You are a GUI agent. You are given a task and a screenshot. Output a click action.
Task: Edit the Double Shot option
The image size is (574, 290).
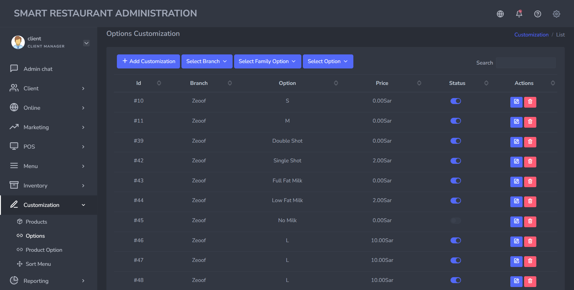(x=516, y=142)
